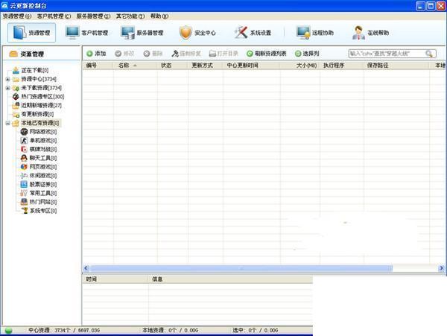Select 常用工具[0] category
Viewport: 447px width, 336px height.
(x=43, y=193)
